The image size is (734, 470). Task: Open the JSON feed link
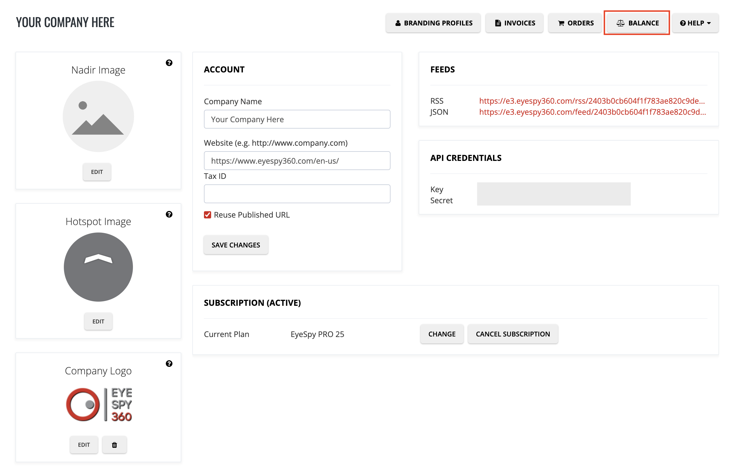point(593,112)
